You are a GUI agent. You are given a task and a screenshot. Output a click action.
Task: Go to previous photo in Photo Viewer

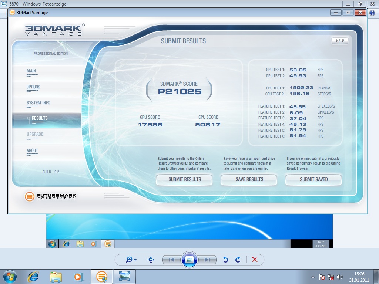click(172, 260)
